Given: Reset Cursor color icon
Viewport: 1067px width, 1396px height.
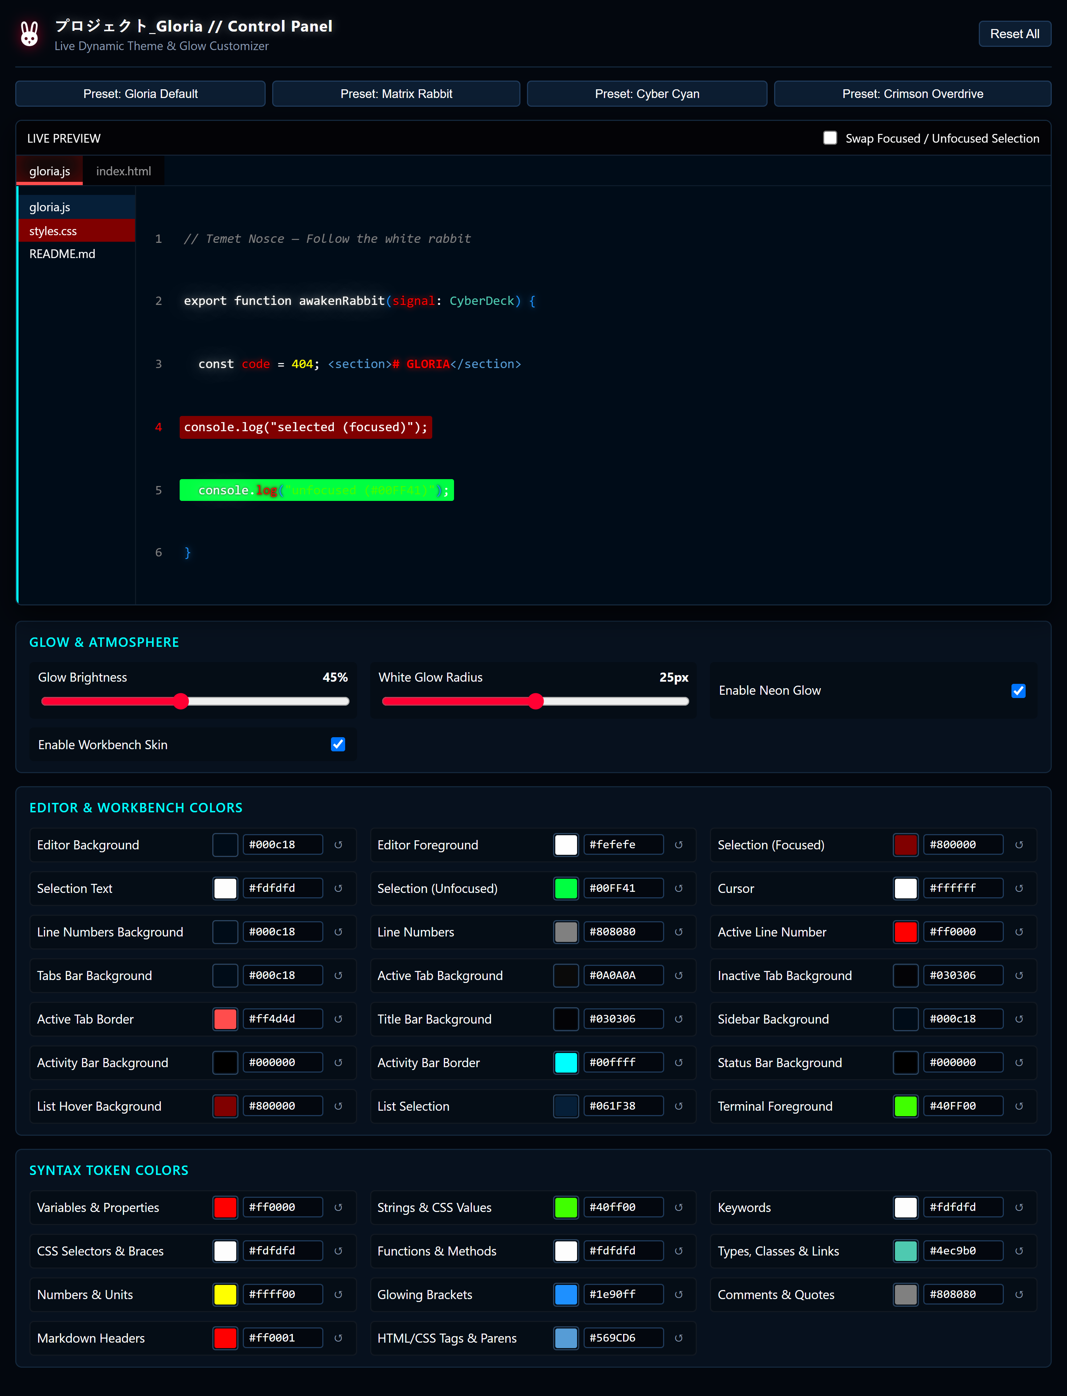Looking at the screenshot, I should [x=1019, y=889].
